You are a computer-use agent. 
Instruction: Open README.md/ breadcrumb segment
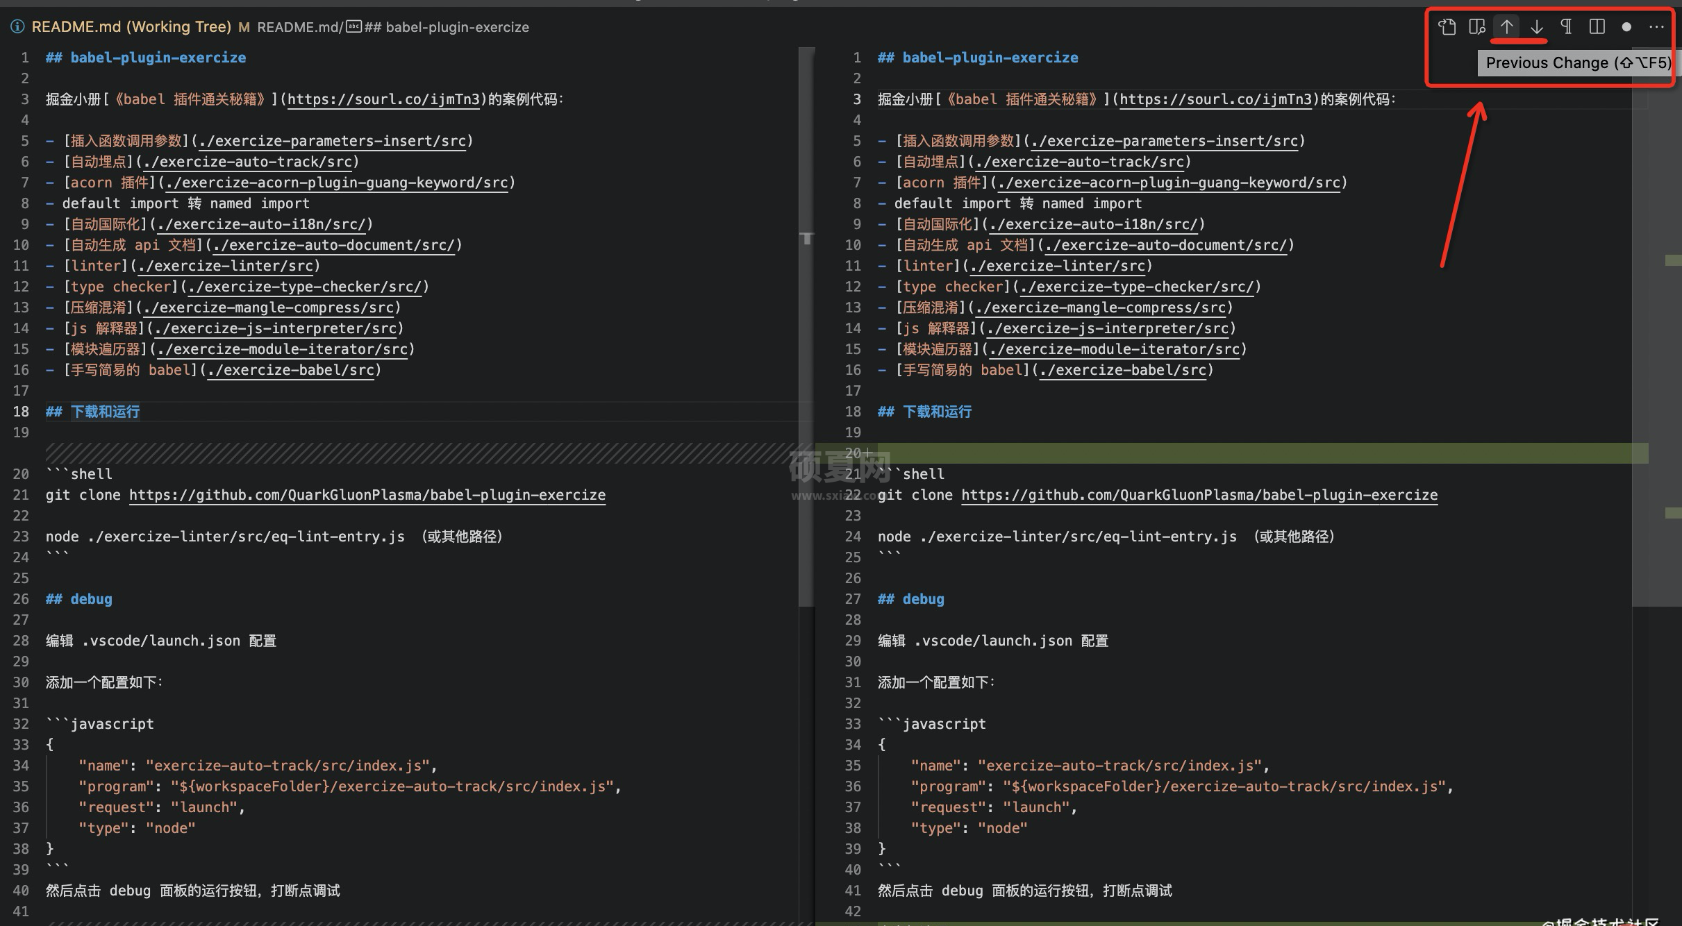[x=300, y=27]
